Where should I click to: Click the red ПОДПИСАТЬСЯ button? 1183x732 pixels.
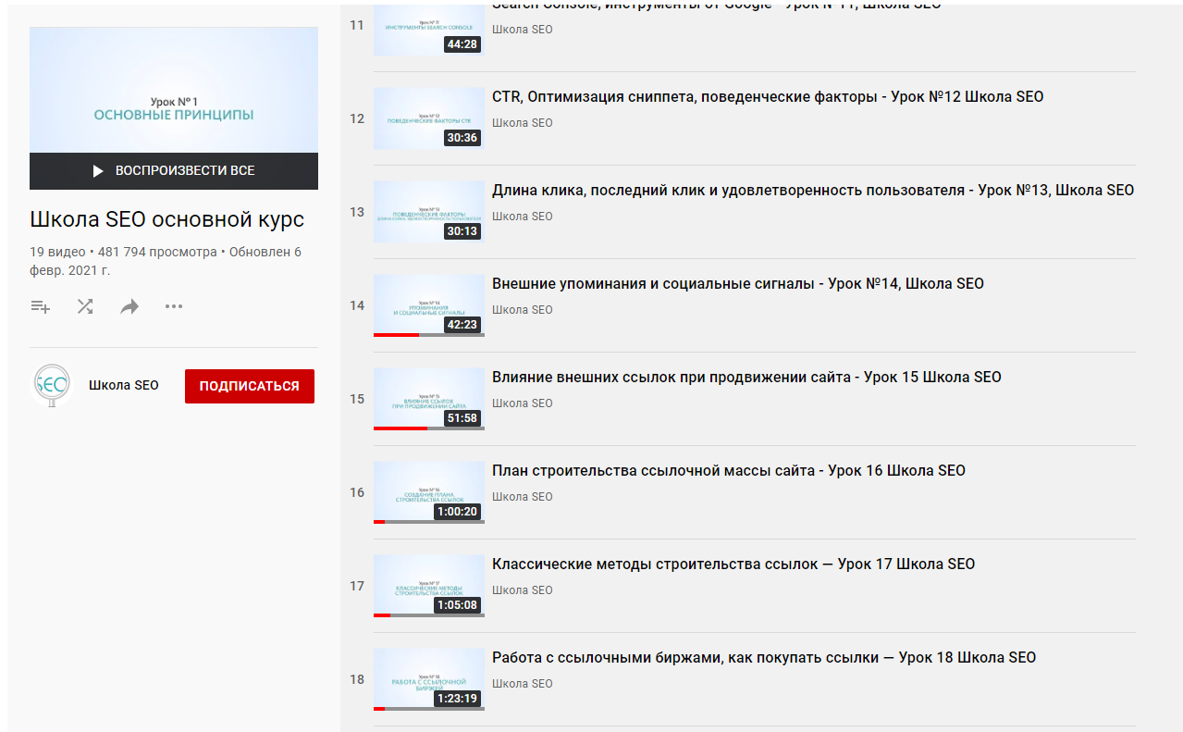250,386
